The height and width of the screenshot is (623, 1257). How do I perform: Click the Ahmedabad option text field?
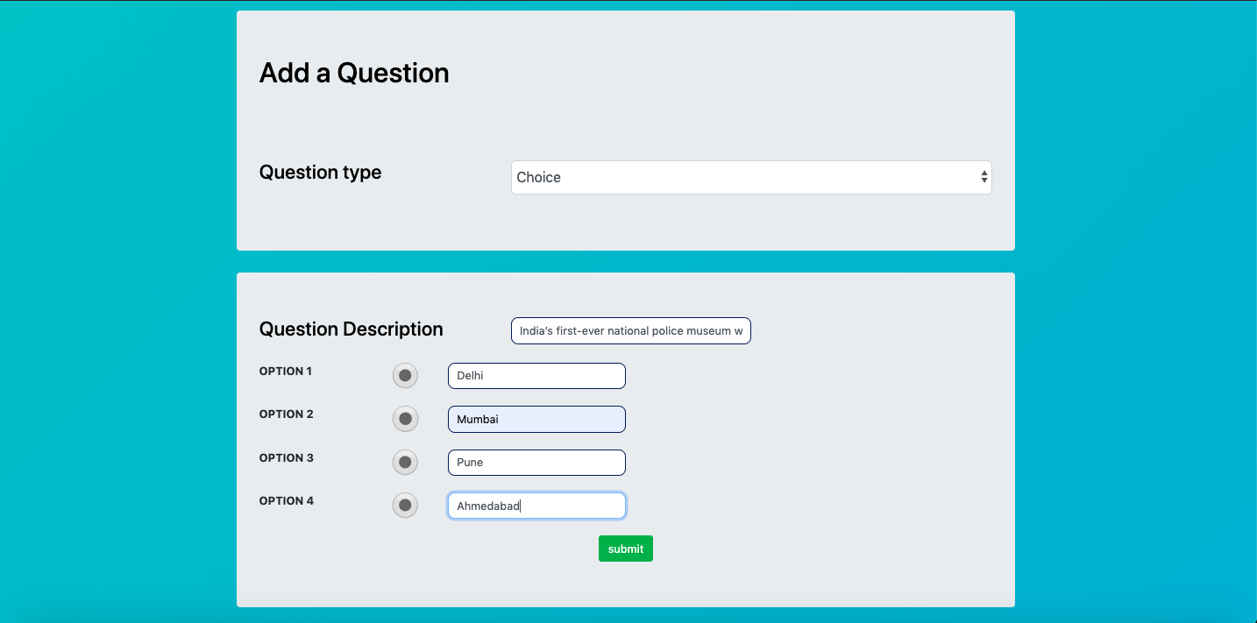coord(536,506)
